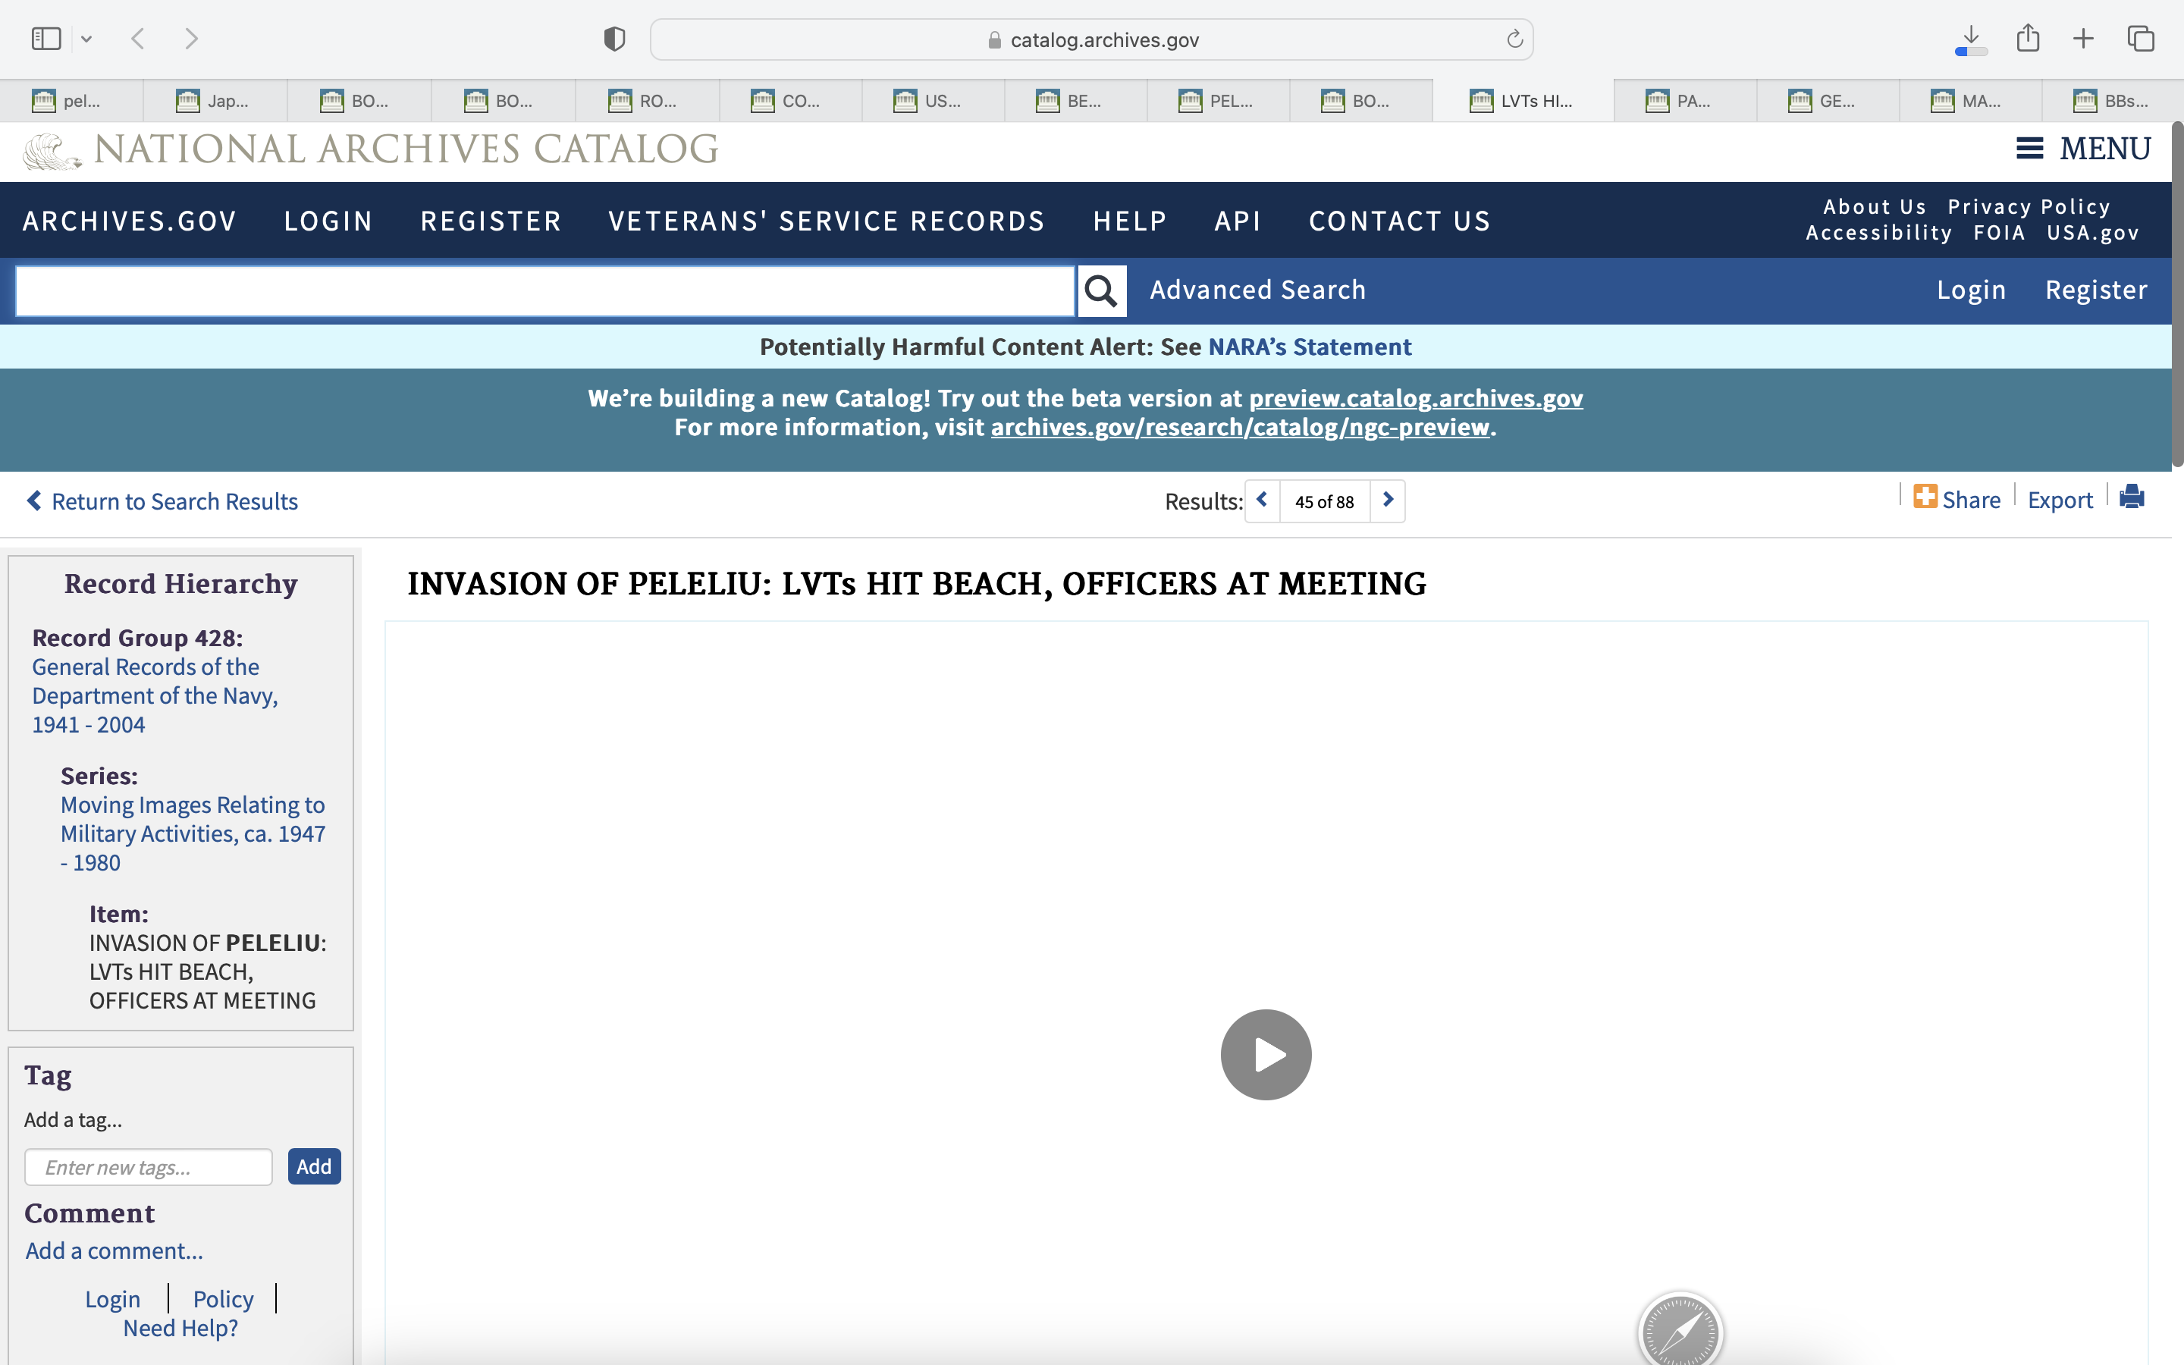
Task: Switch to the PEL... browser tab
Action: coord(1217,101)
